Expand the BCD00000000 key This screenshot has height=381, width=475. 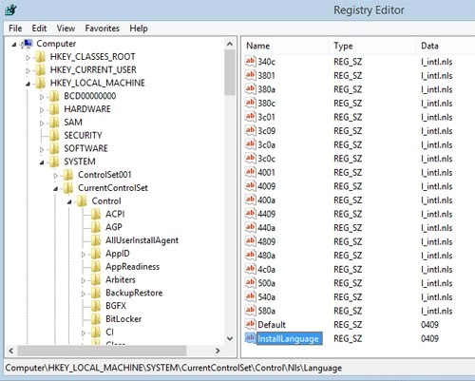coord(42,97)
